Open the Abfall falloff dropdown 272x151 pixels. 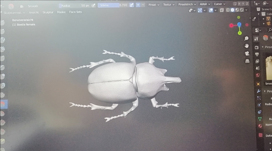(205, 4)
